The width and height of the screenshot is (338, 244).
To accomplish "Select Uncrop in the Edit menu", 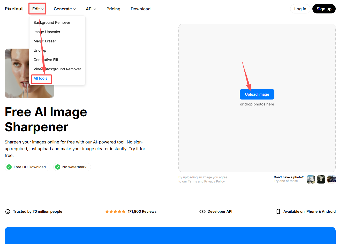I will click(40, 50).
